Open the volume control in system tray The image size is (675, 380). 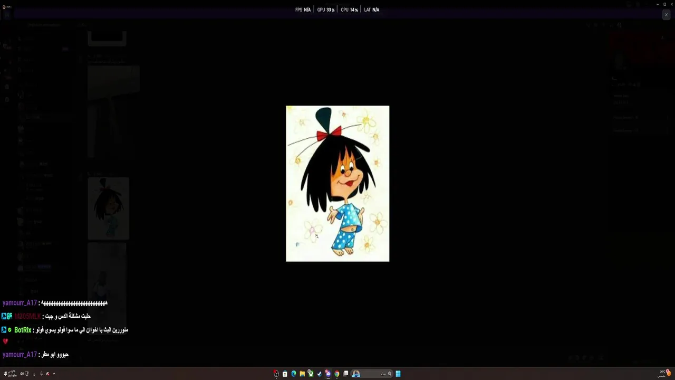click(x=22, y=374)
